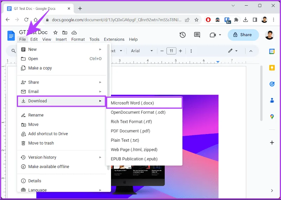Screen dimensions: 281x200
Task: Choose Rename in the File menu
Action: pyautogui.click(x=62, y=115)
